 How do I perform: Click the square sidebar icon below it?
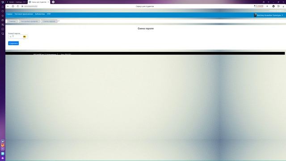[3, 29]
